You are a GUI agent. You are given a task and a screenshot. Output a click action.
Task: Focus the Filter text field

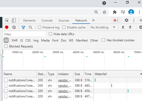[24, 34]
